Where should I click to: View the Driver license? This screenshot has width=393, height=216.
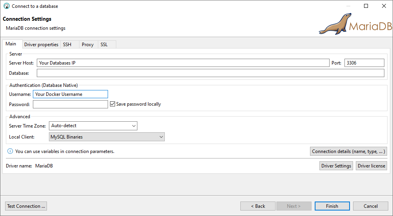(371, 166)
